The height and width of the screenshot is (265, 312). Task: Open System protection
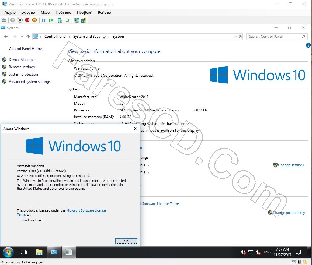(x=23, y=74)
